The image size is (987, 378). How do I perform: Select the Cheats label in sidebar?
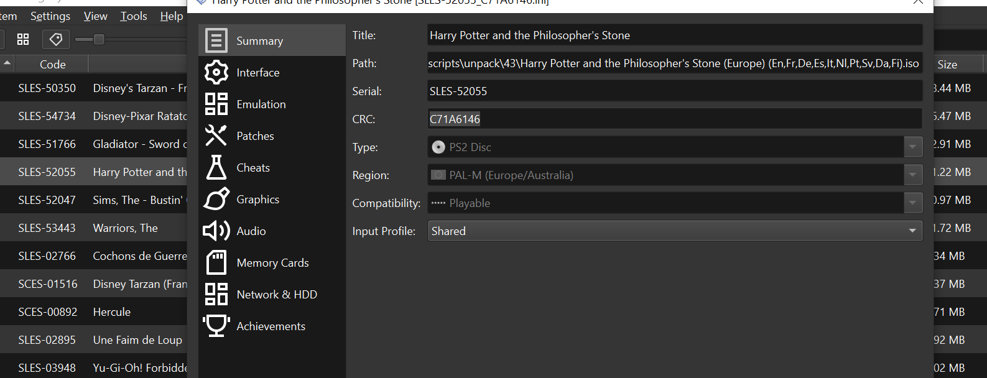(x=253, y=168)
